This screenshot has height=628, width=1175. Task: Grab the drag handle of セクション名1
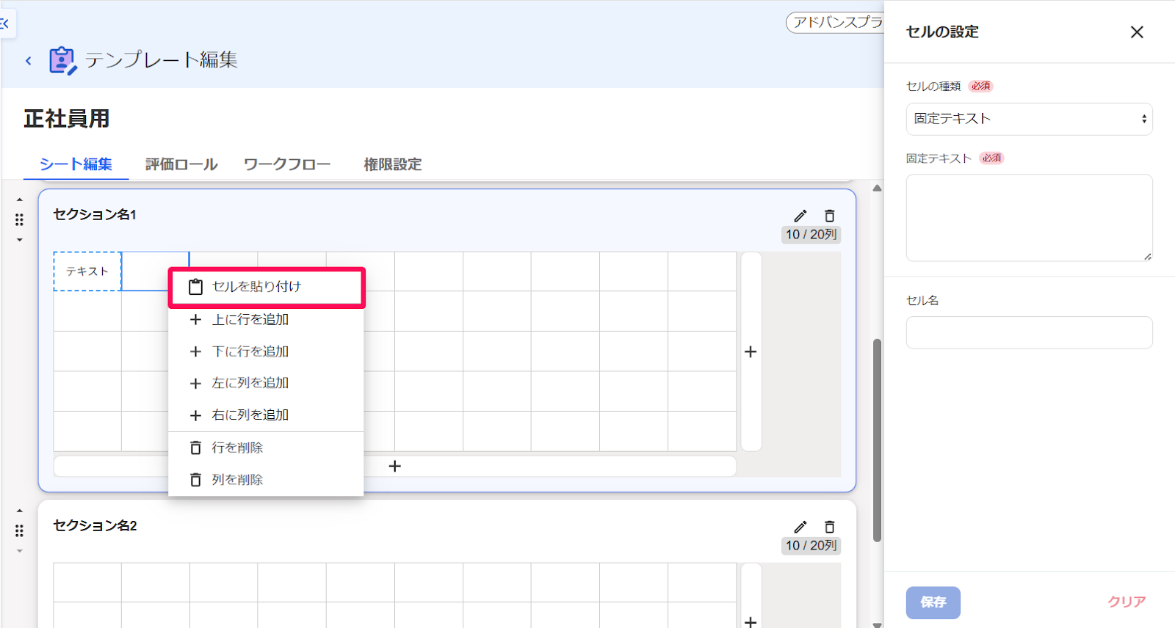tap(20, 219)
